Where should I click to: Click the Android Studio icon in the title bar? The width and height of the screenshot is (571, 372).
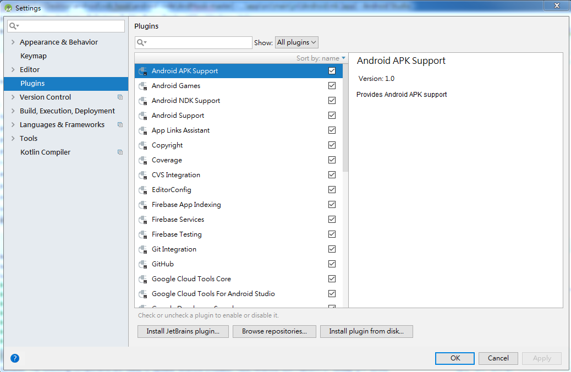(8, 8)
